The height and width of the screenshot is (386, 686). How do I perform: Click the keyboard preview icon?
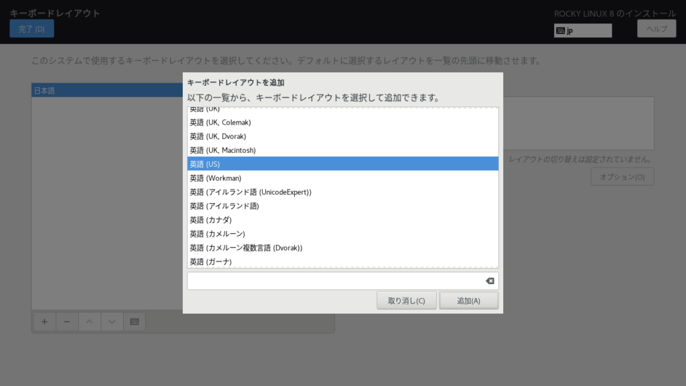click(134, 322)
